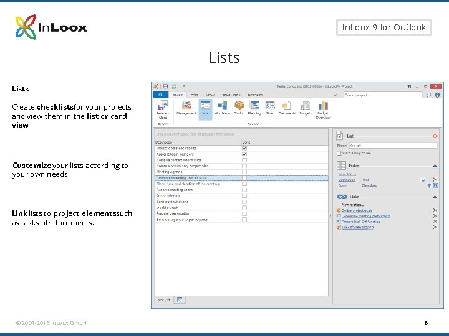Move the Done field up with arrow
449x336 pixels.
click(429, 185)
